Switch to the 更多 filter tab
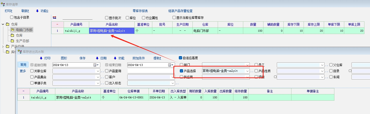The height and width of the screenshot is (114, 370). pyautogui.click(x=23, y=71)
